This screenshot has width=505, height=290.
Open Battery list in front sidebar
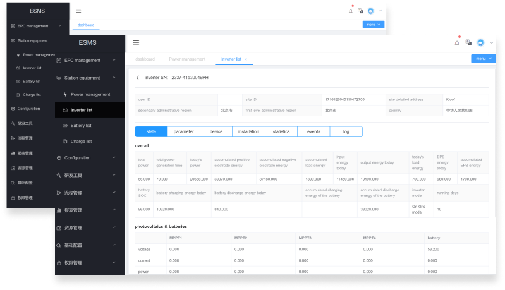(90, 126)
